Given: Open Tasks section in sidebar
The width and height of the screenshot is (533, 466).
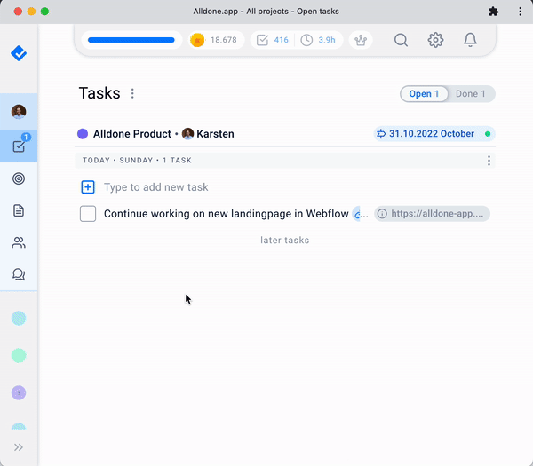Looking at the screenshot, I should tap(19, 146).
